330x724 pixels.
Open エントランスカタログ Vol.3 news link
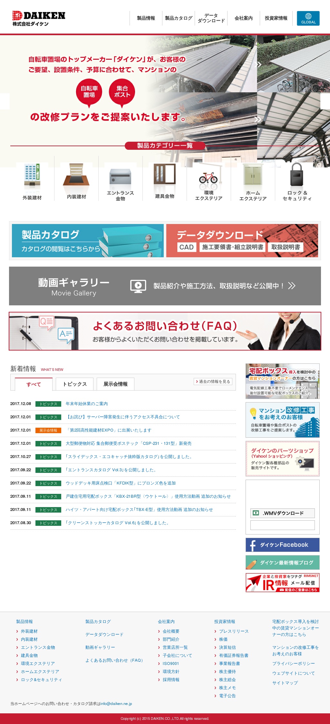[x=112, y=470]
